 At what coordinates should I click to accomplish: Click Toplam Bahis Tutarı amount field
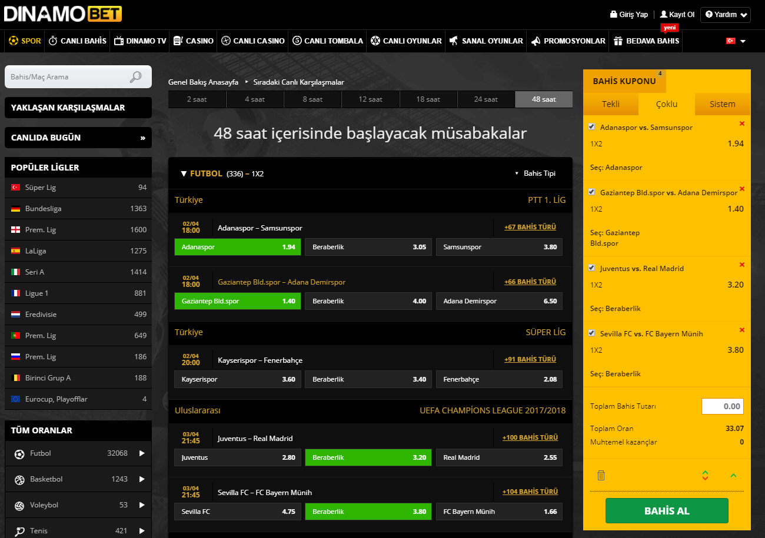coord(723,406)
